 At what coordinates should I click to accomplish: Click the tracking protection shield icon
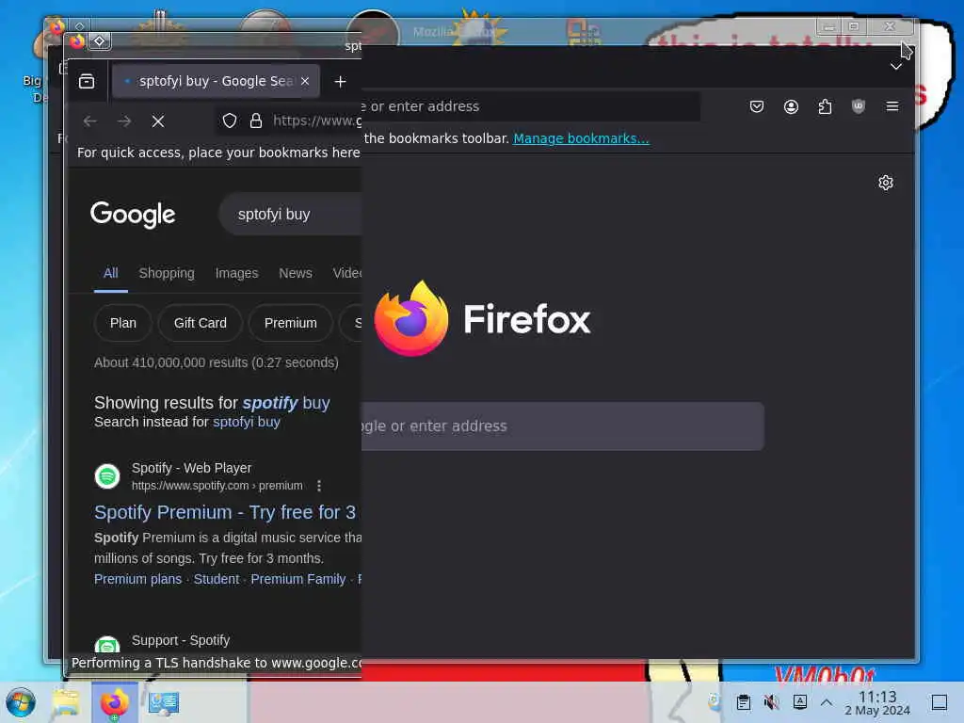230,120
